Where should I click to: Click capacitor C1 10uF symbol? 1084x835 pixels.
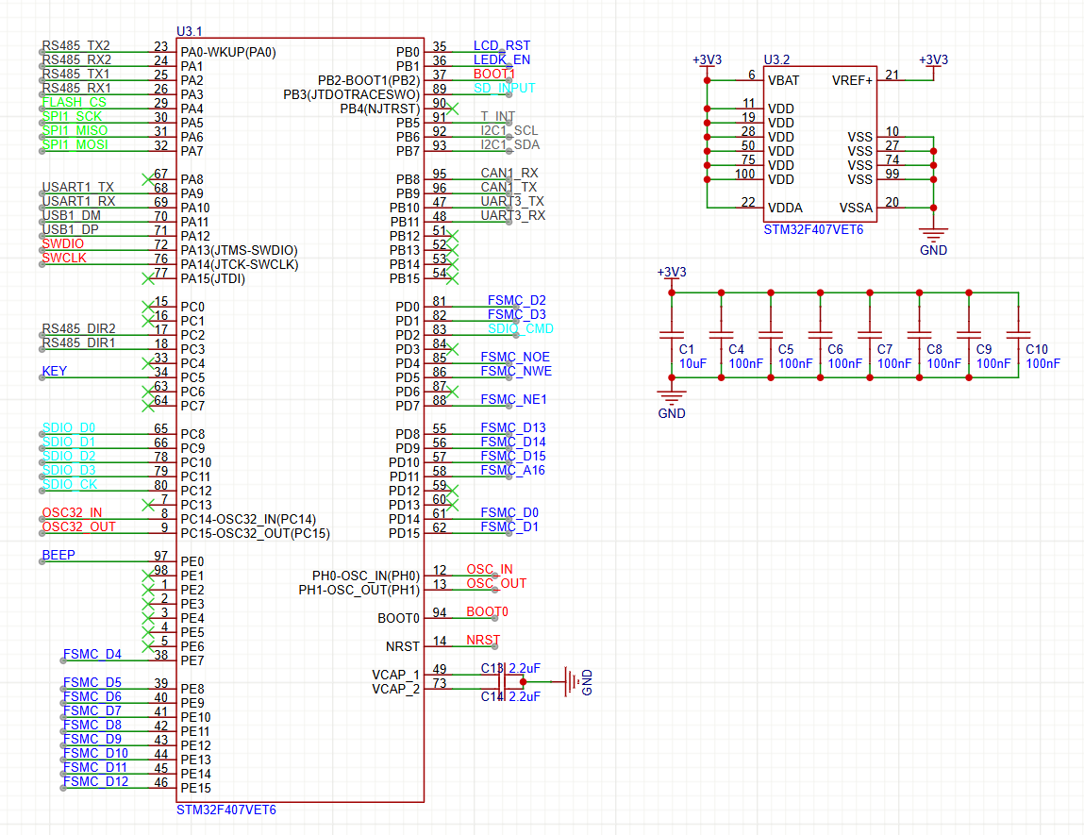(x=672, y=335)
